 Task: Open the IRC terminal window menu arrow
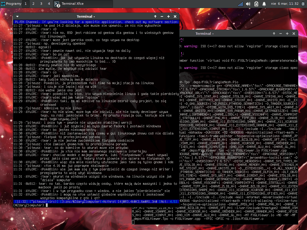click(x=17, y=16)
